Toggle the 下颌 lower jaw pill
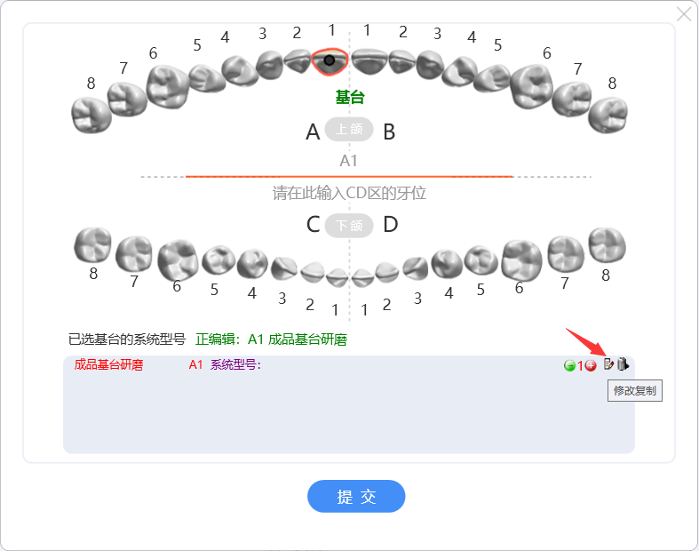 tap(349, 226)
